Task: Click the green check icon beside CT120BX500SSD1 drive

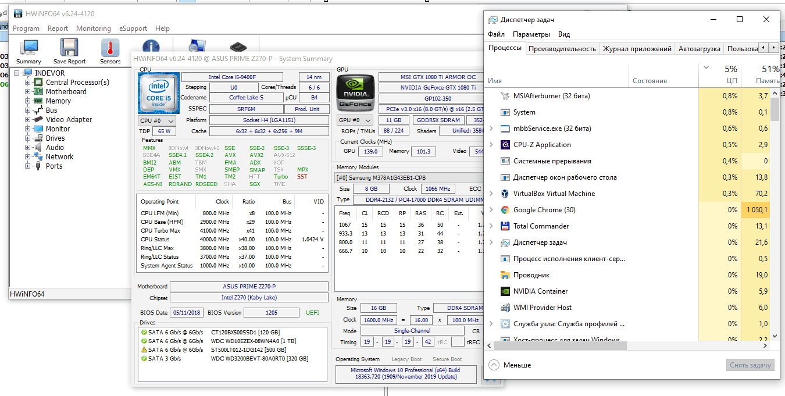Action: pyautogui.click(x=144, y=332)
